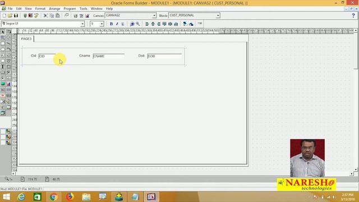Click the Cname prompt label

pyautogui.click(x=85, y=56)
